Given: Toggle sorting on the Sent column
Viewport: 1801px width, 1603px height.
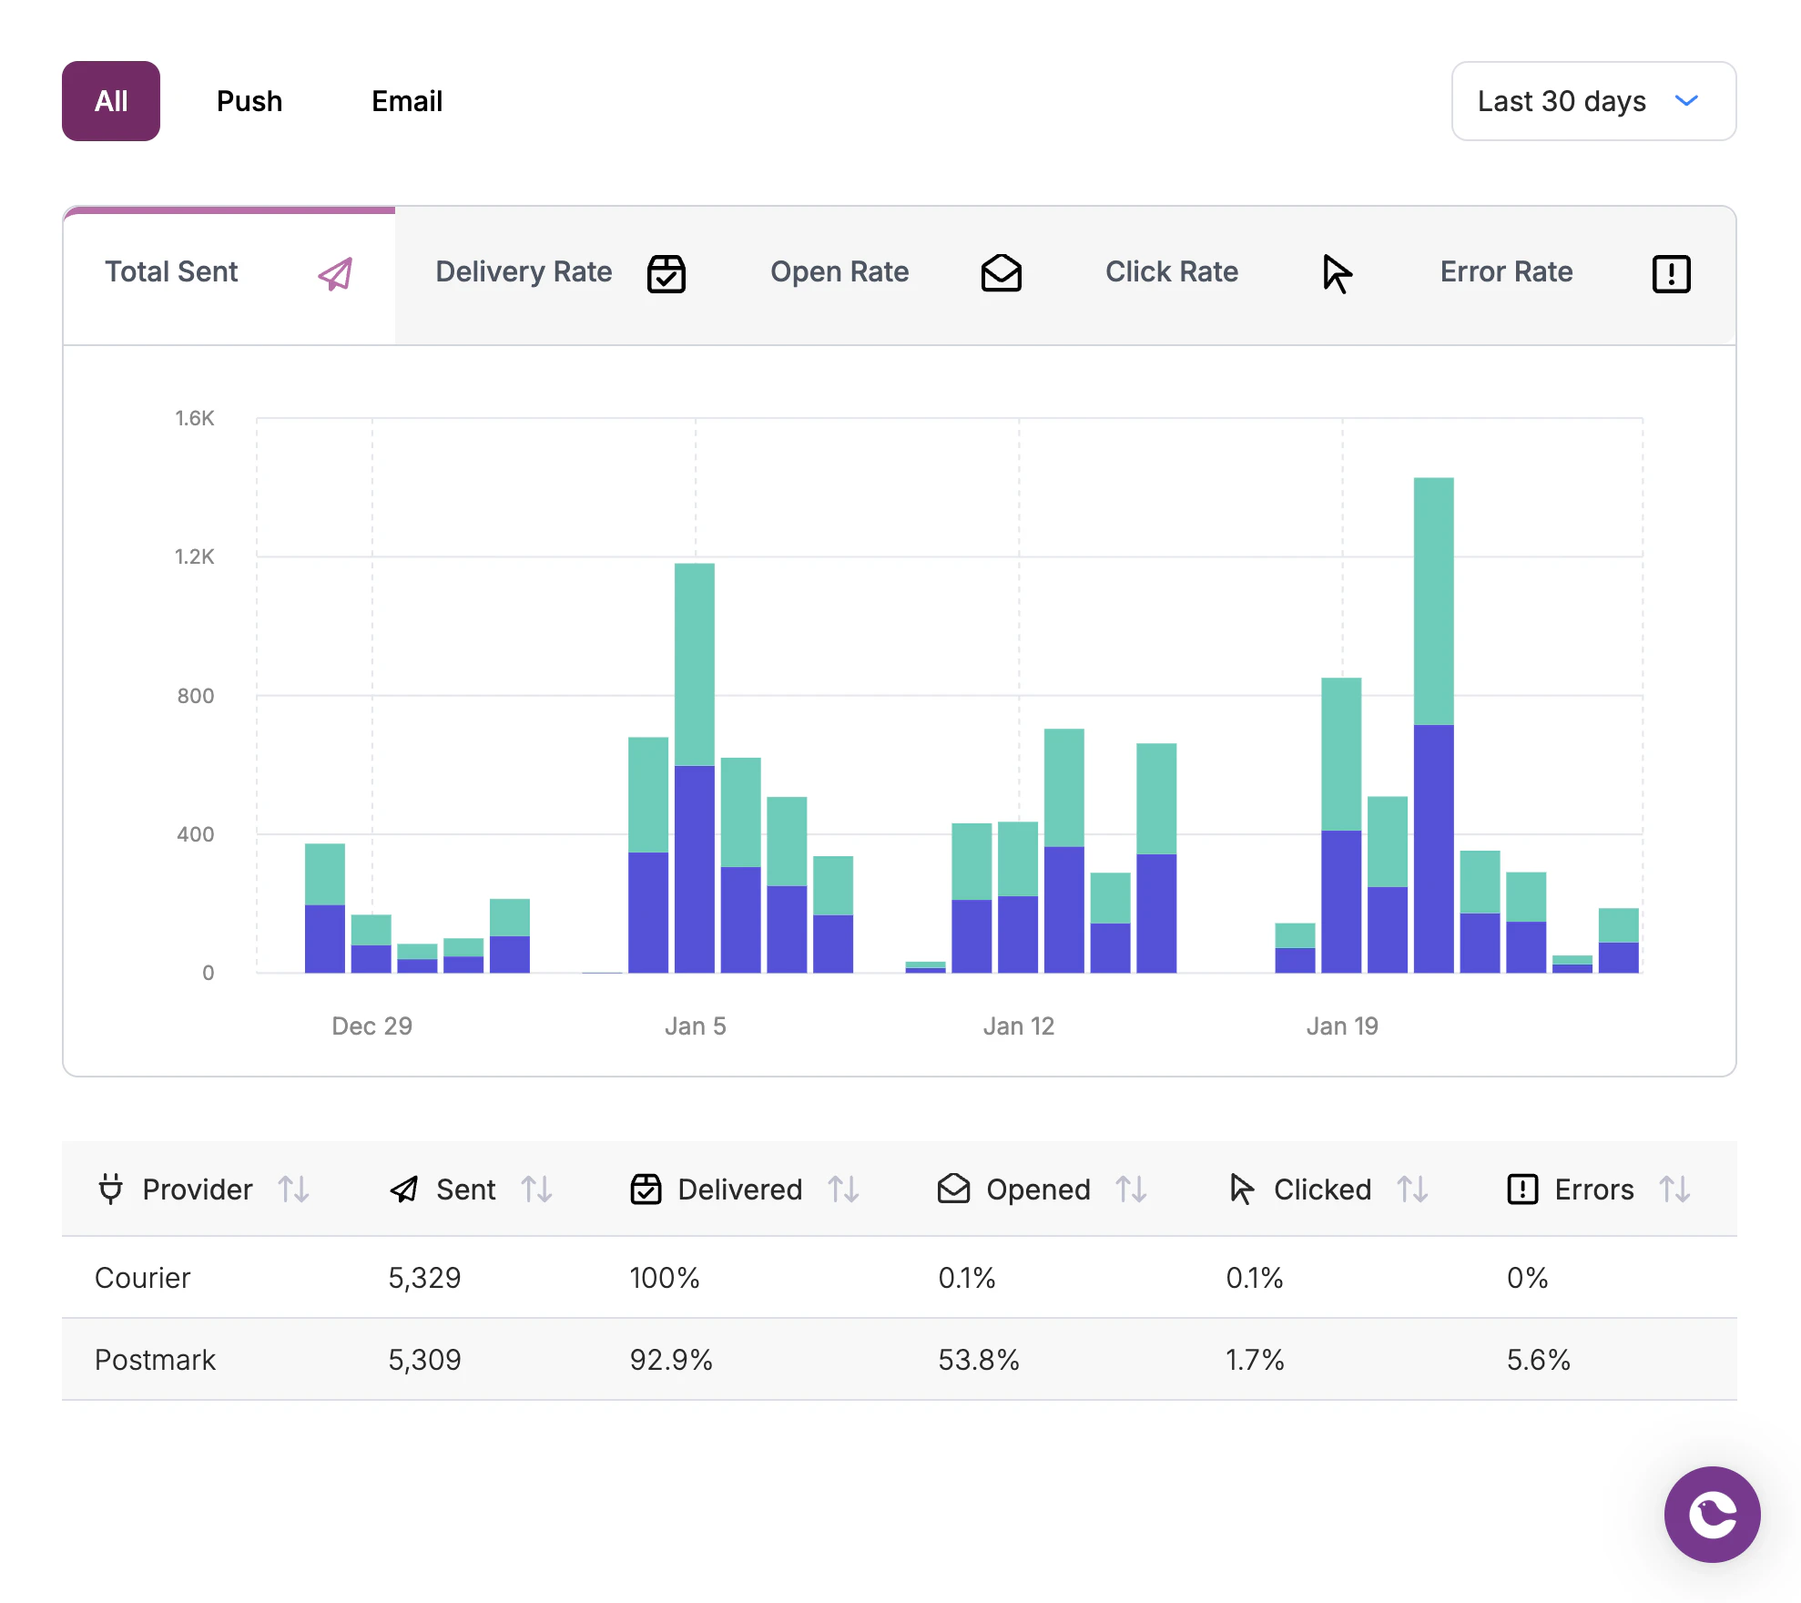Looking at the screenshot, I should 536,1189.
